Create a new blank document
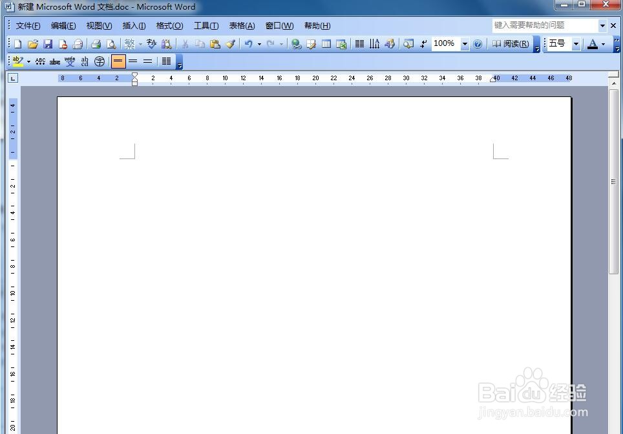The width and height of the screenshot is (623, 434). [18, 44]
